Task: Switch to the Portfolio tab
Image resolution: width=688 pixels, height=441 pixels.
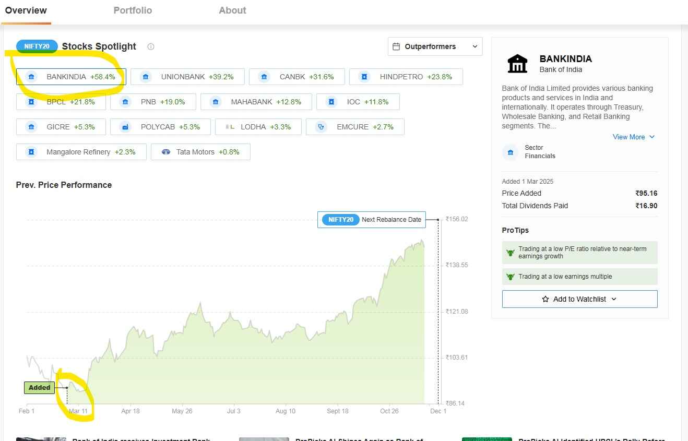Action: click(x=133, y=10)
